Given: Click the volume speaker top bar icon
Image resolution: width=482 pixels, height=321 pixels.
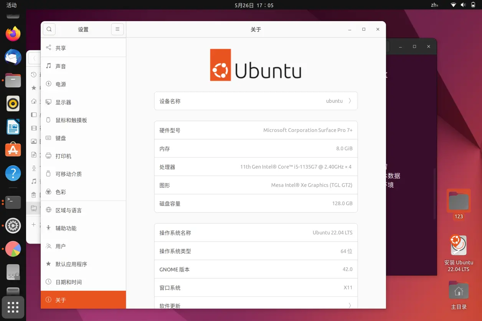Looking at the screenshot, I should [463, 5].
